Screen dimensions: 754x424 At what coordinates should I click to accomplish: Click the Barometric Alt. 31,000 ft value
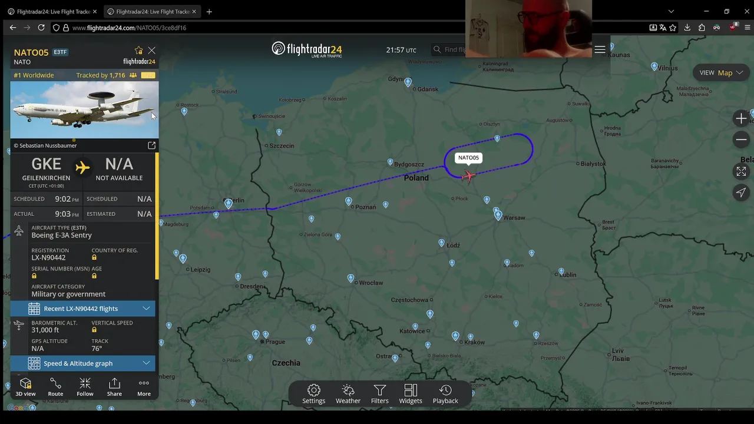coord(45,330)
